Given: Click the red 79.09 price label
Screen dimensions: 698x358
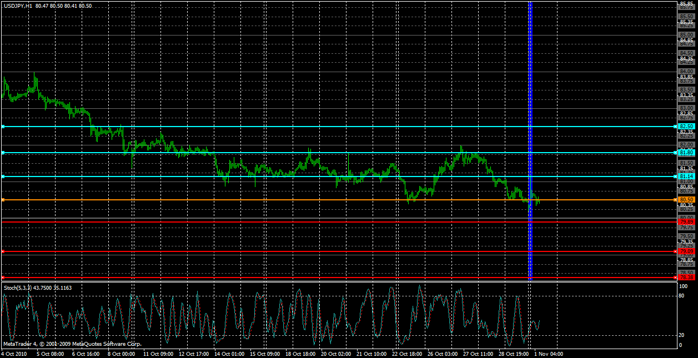Looking at the screenshot, I should tap(686, 251).
